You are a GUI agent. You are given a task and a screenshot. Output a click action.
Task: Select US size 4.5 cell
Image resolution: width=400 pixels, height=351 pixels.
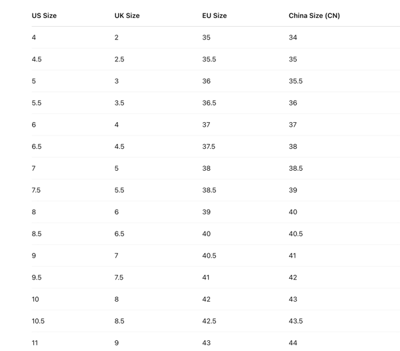tap(37, 59)
